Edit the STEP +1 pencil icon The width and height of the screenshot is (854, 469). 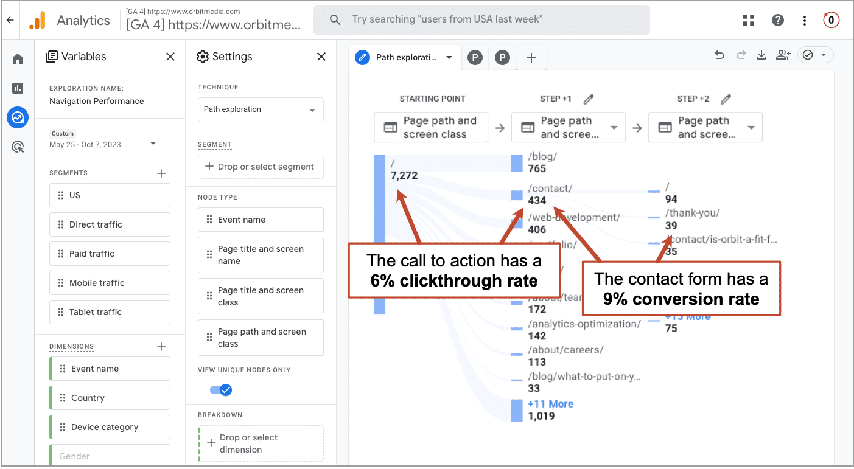tap(588, 99)
